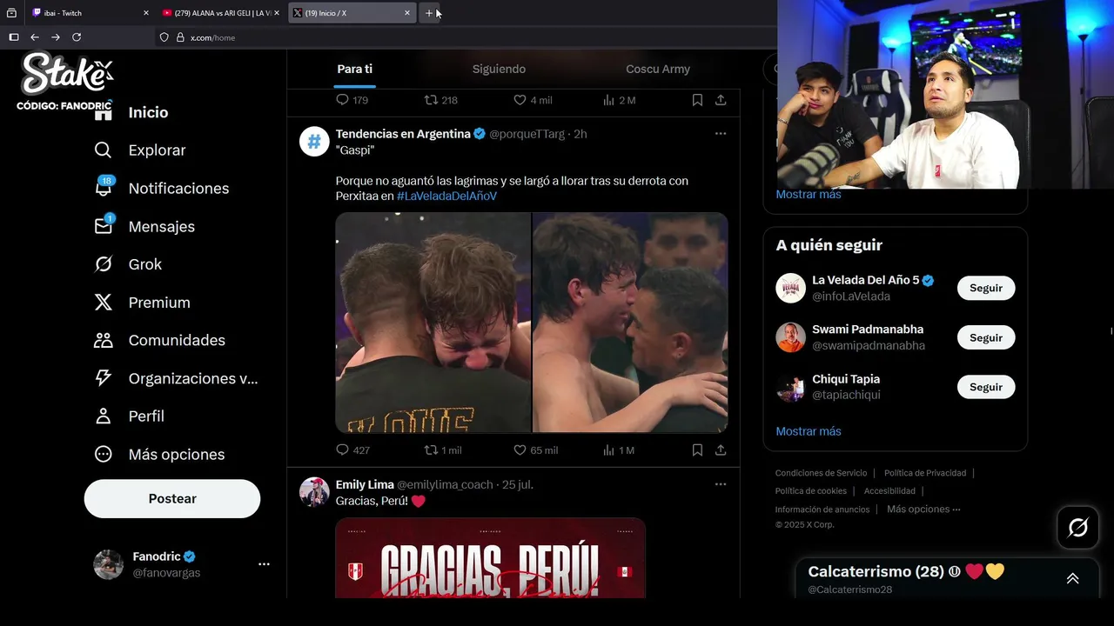Open Información de anuncios link
Screen dimensions: 1114x626
(x=822, y=509)
